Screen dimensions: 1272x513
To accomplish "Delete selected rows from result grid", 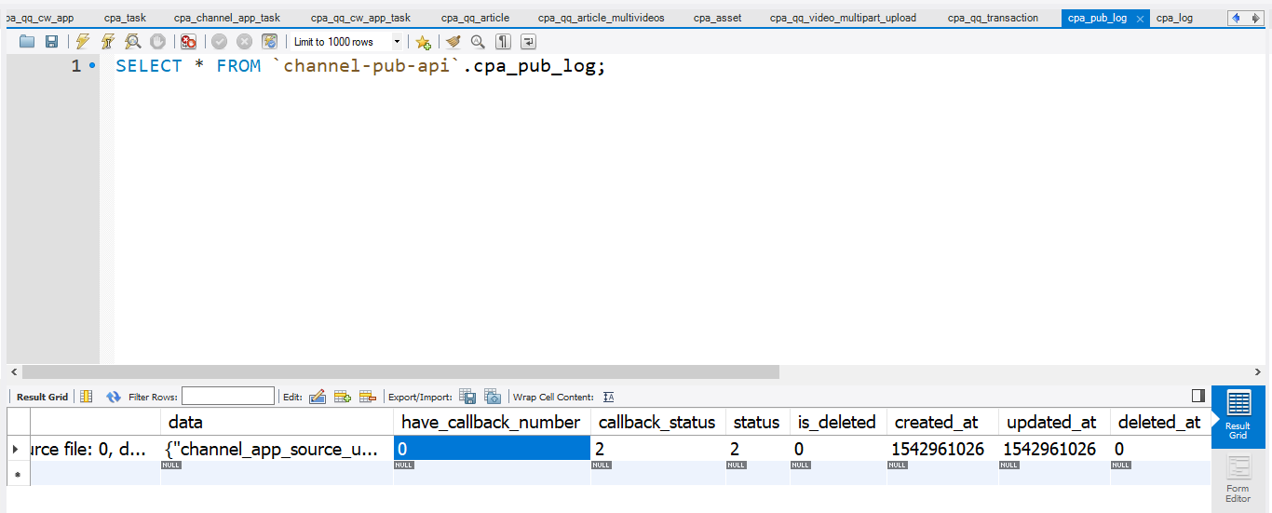I will [x=367, y=397].
